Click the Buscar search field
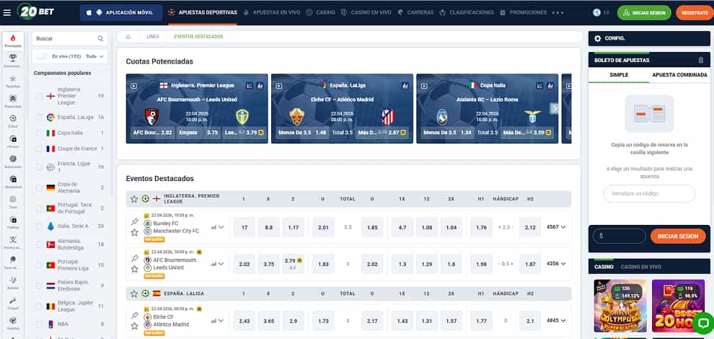Viewport: 714px width, 339px height. tap(70, 39)
